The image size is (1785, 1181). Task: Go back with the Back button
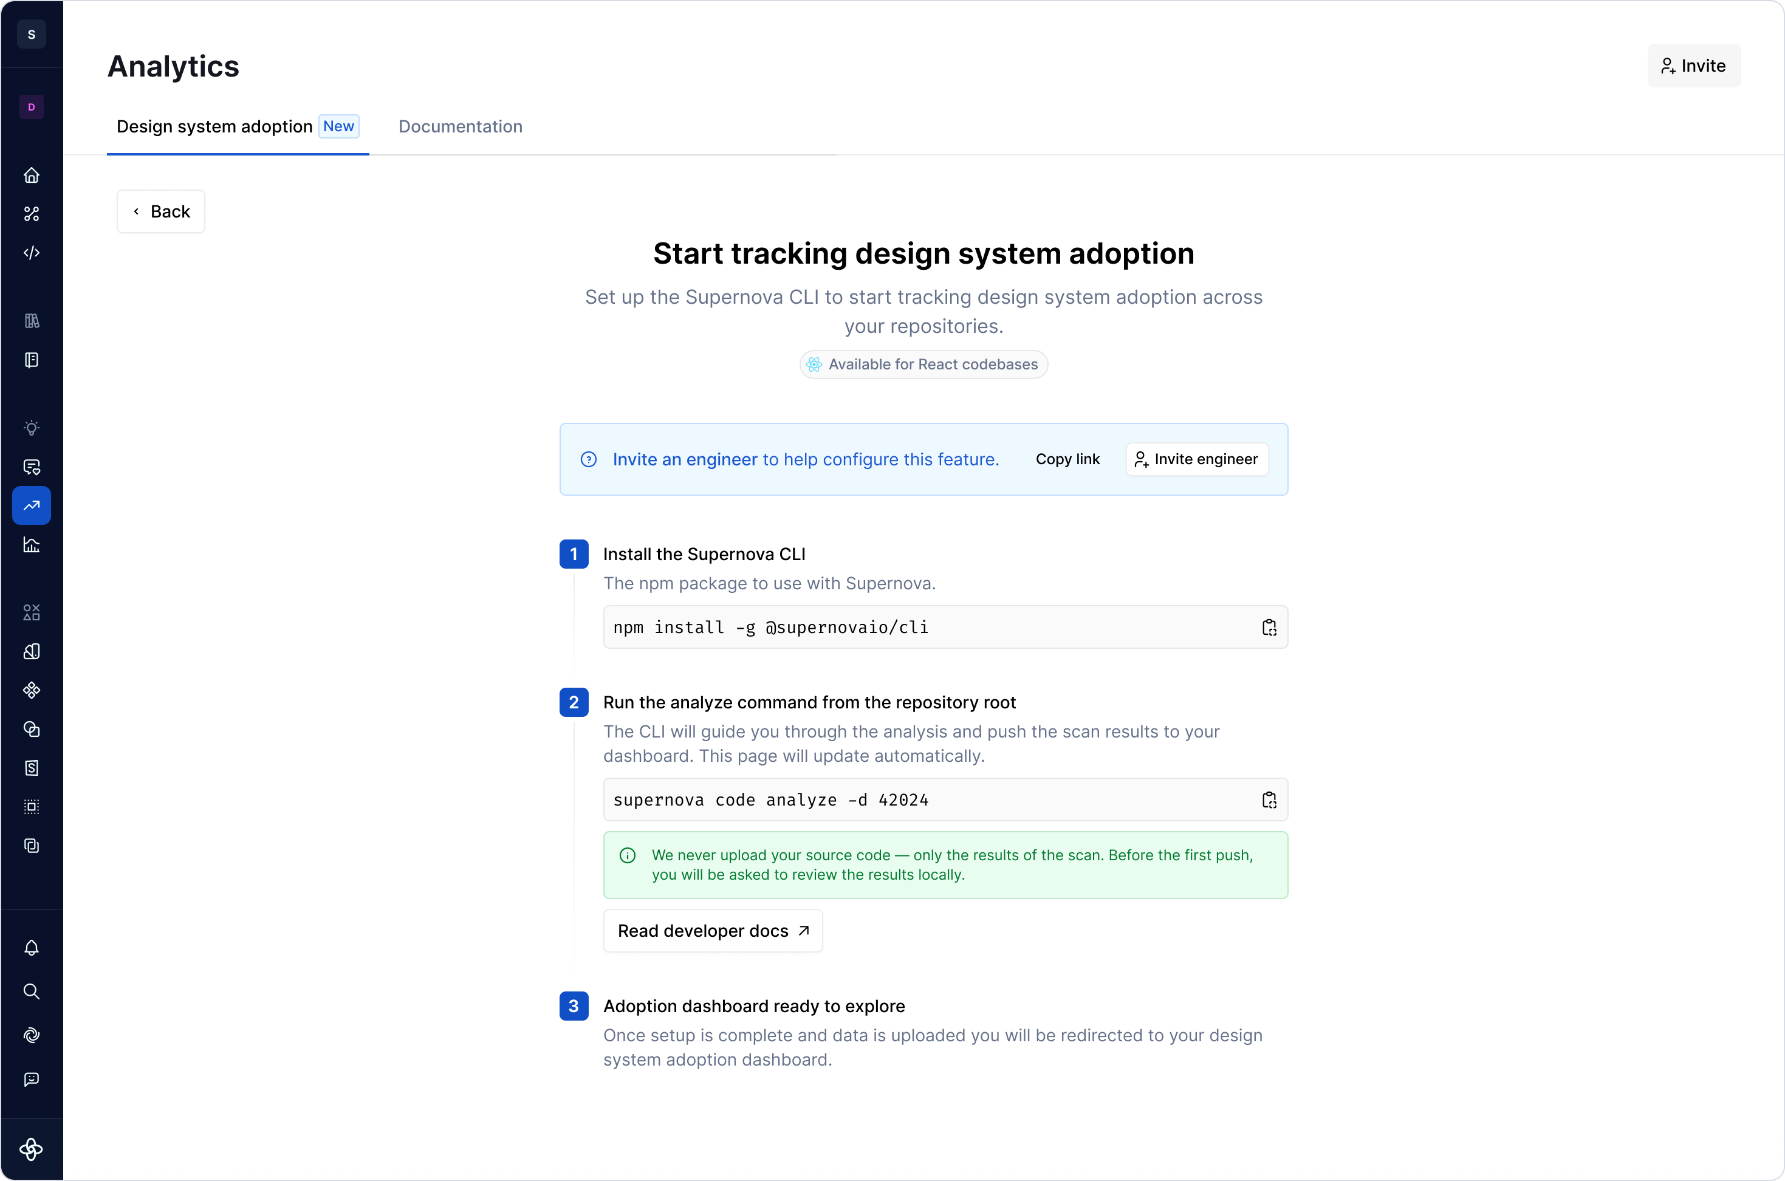pos(160,211)
